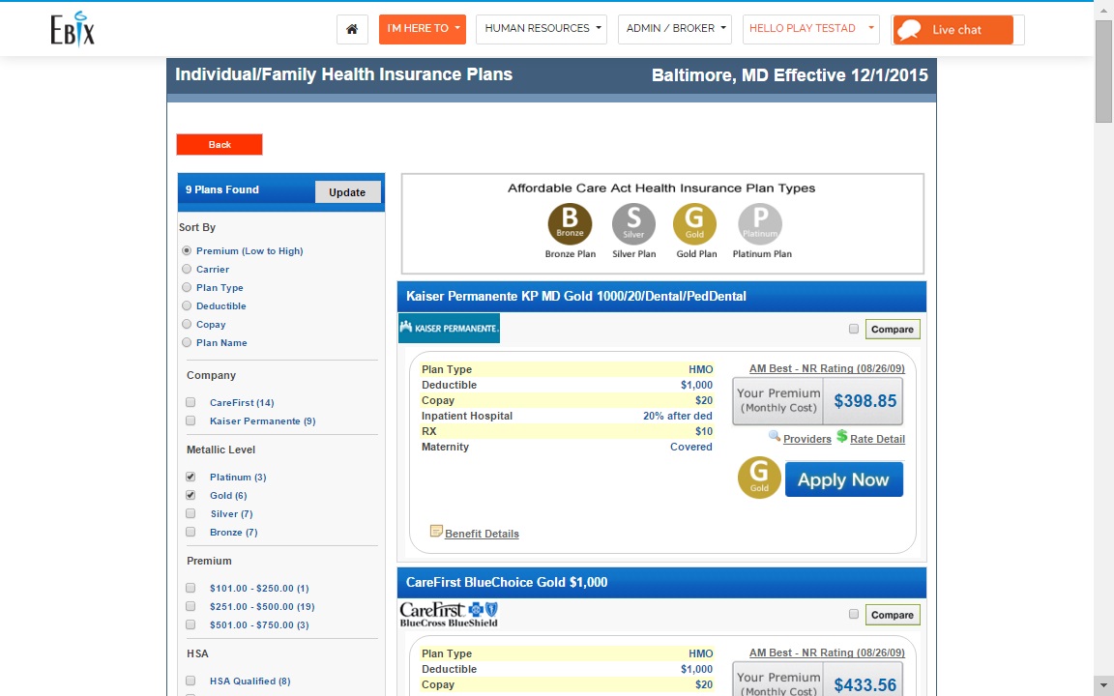This screenshot has height=696, width=1114.
Task: Click the Gold badge beside Apply Now
Action: [x=759, y=478]
